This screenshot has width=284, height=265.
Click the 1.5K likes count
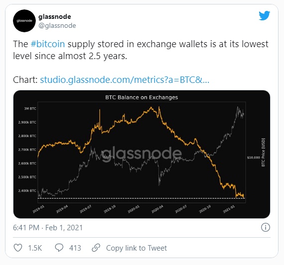[35, 248]
